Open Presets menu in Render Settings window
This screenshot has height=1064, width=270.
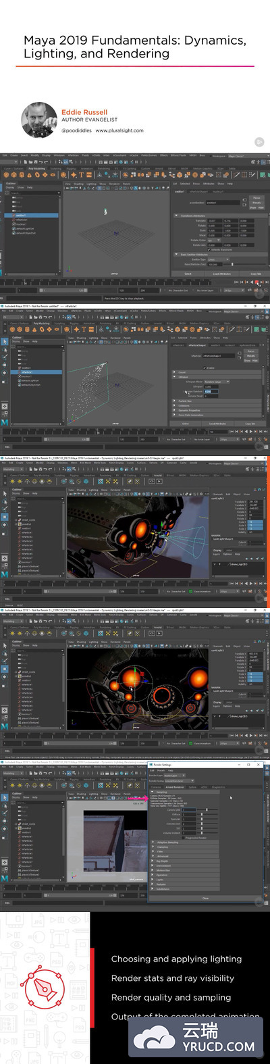pyautogui.click(x=161, y=770)
